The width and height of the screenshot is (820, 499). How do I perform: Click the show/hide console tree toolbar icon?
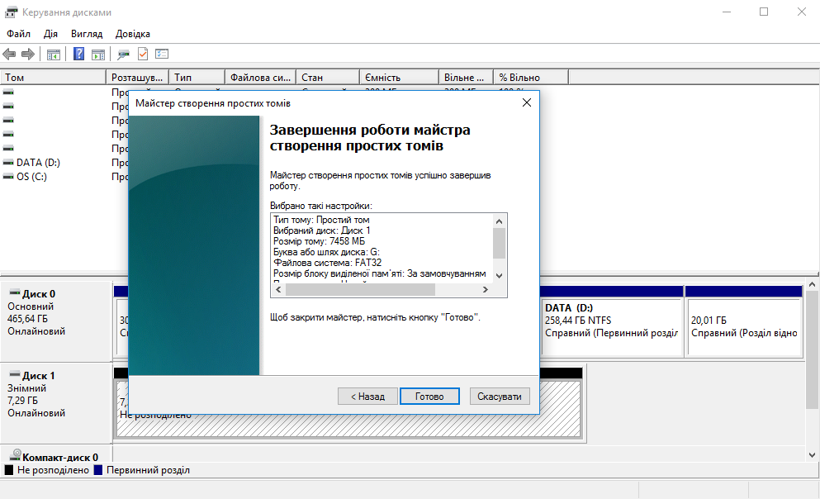click(x=54, y=55)
